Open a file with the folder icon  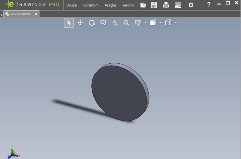pyautogui.click(x=143, y=5)
